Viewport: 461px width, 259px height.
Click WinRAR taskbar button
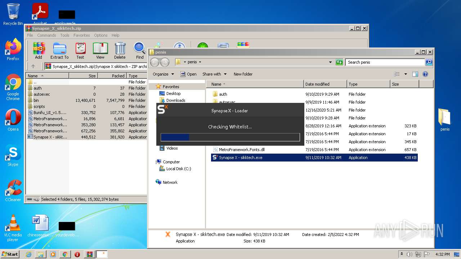pos(90,254)
